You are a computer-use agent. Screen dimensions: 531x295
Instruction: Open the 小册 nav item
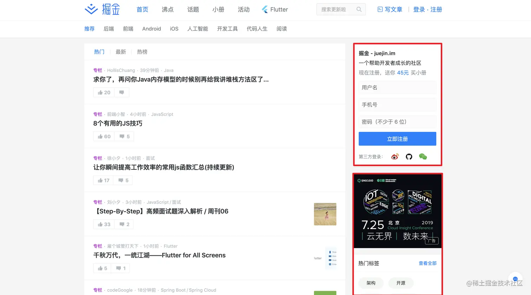(218, 9)
